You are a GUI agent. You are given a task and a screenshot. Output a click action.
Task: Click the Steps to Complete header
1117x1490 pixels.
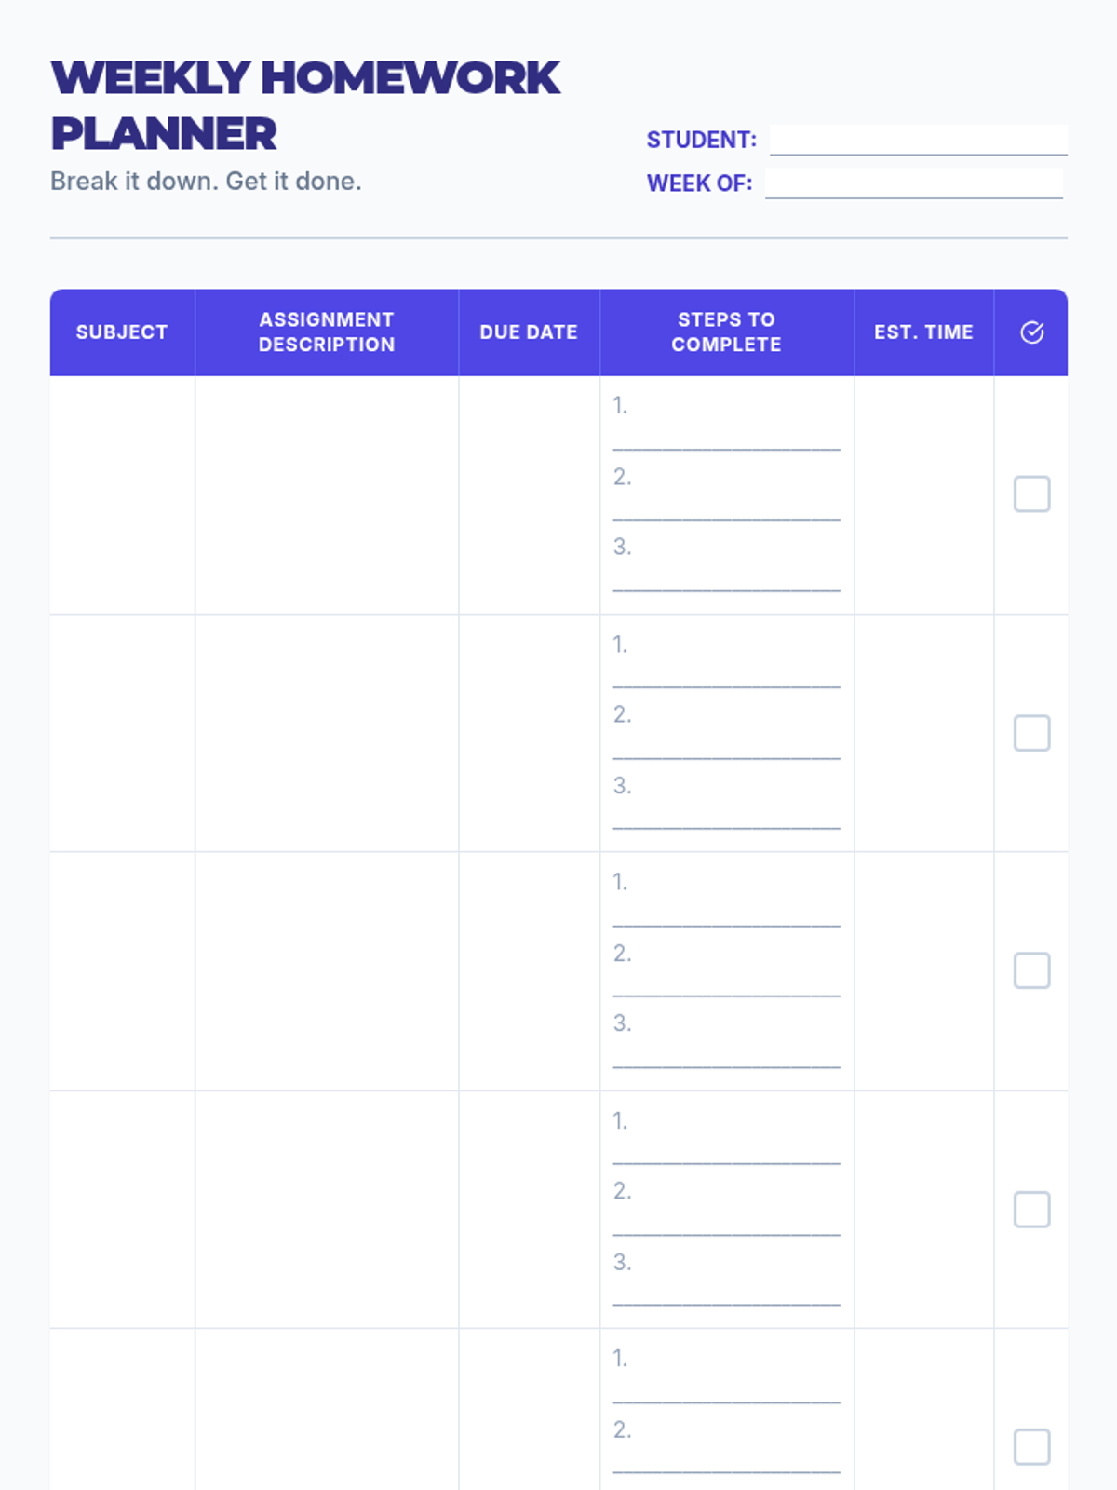click(x=726, y=332)
